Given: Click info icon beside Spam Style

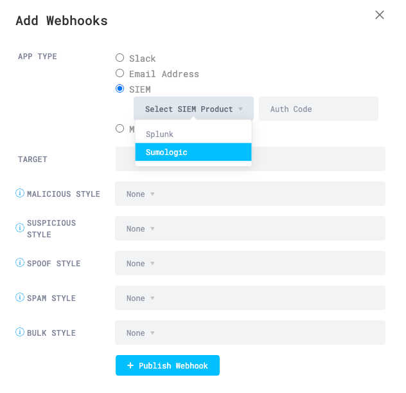Looking at the screenshot, I should point(20,298).
